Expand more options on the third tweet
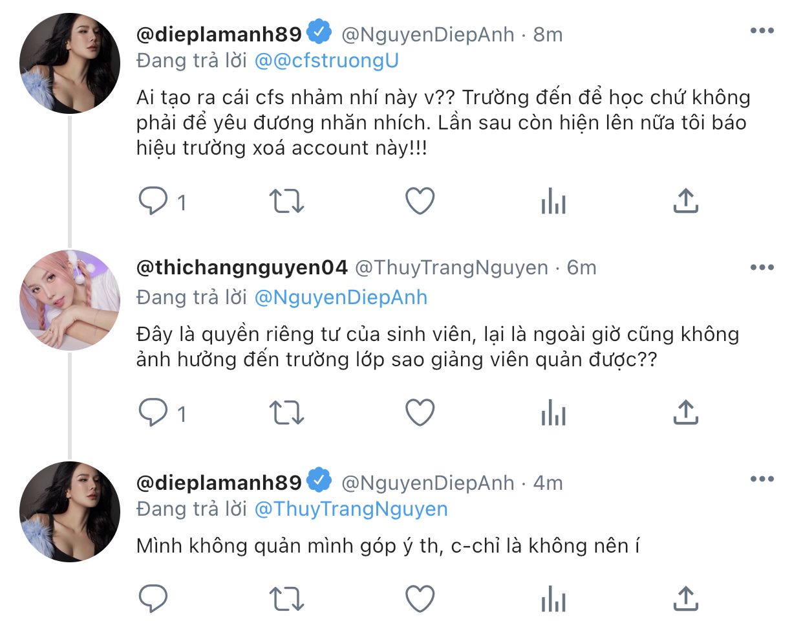The image size is (803, 627). tap(762, 479)
